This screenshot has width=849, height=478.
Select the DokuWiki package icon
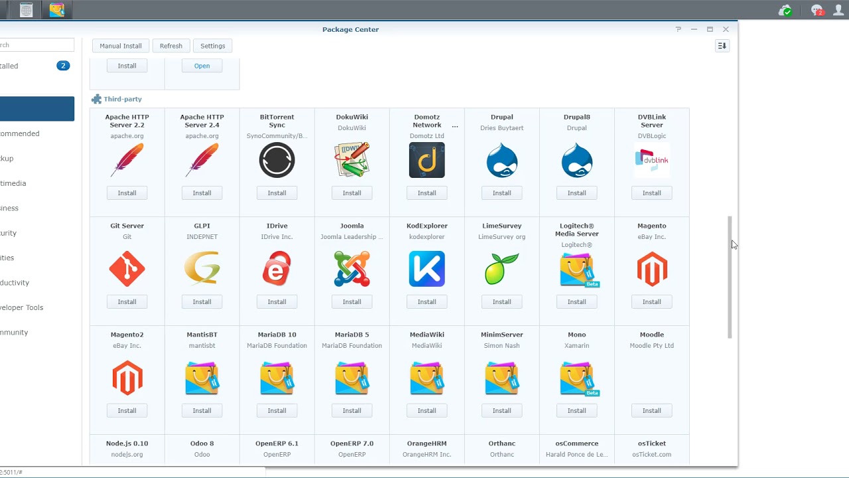coord(352,160)
